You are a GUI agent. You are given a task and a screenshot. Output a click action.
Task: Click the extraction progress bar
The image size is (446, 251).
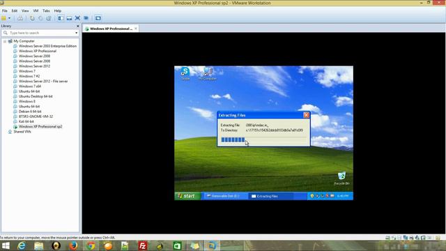[x=263, y=139]
